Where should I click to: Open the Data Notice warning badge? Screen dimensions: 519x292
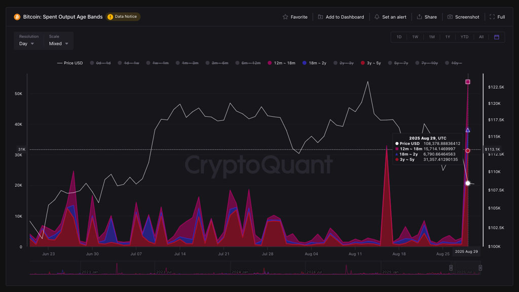(123, 17)
